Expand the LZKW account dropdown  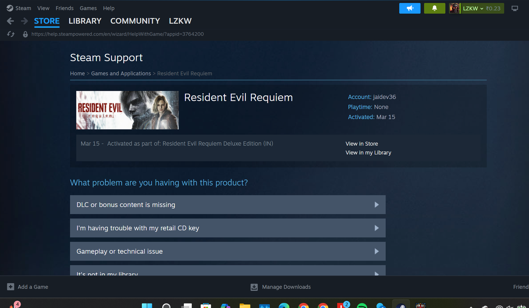tap(473, 8)
